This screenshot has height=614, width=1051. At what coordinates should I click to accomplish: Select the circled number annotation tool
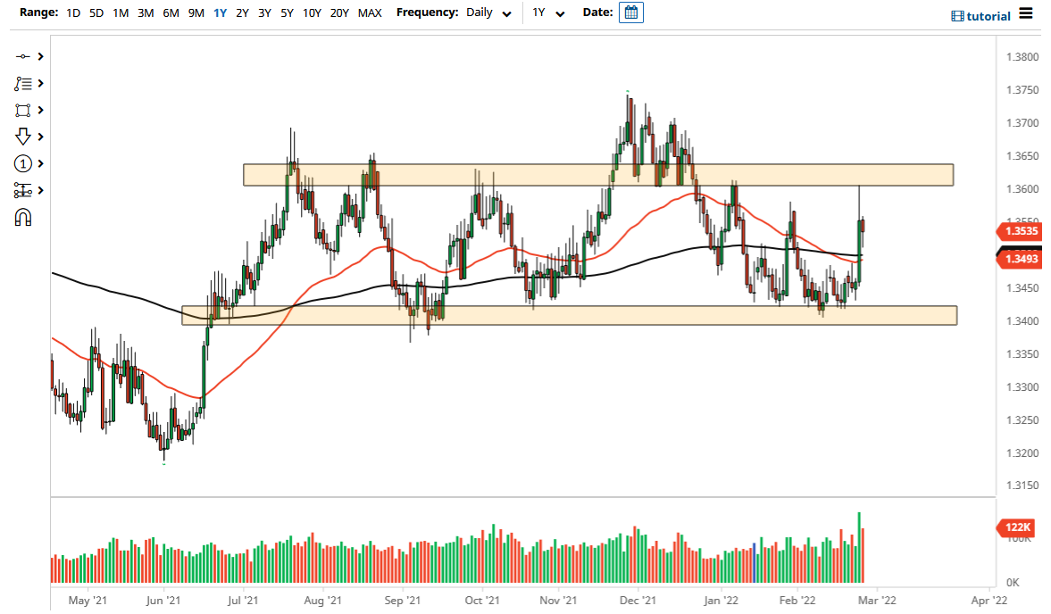(x=23, y=164)
